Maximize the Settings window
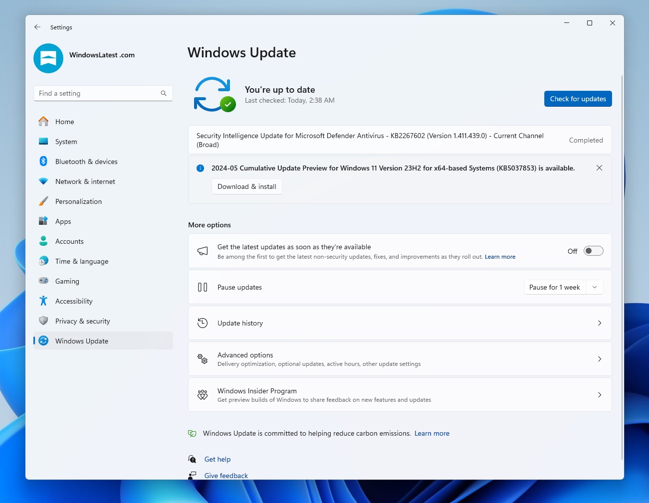This screenshot has width=649, height=503. coord(590,23)
